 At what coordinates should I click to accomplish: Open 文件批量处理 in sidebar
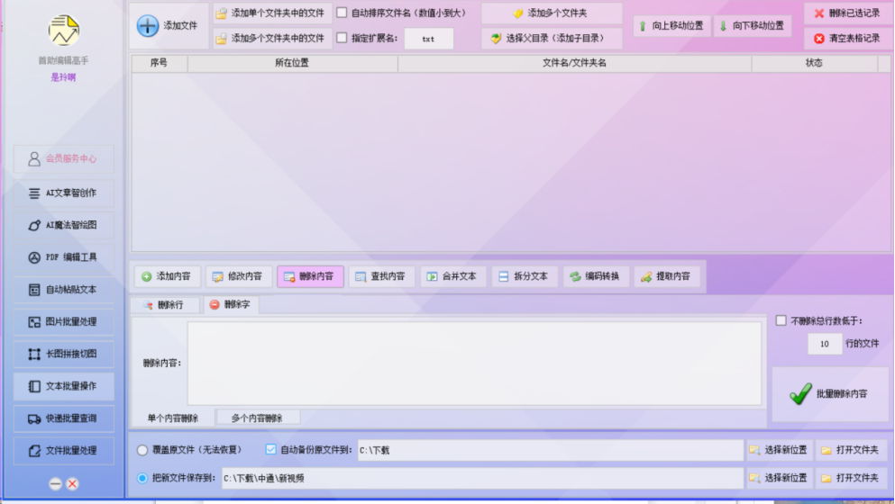[x=63, y=451]
